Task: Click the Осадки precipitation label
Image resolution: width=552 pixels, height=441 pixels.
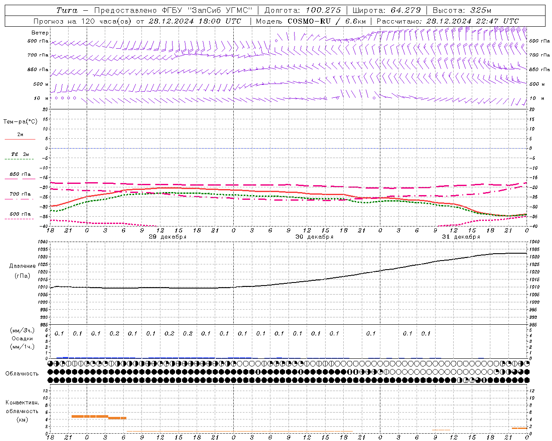Action: pos(22,339)
